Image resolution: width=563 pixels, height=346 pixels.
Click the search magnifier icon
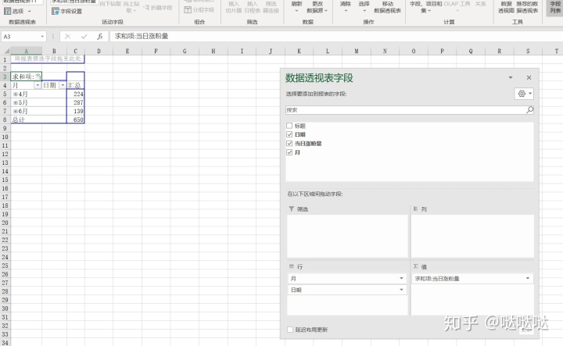coord(529,109)
